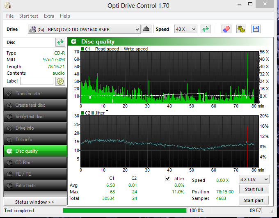Viewport: 279px width, 218px height.
Task: Open the Extra menu
Action: pos(49,16)
